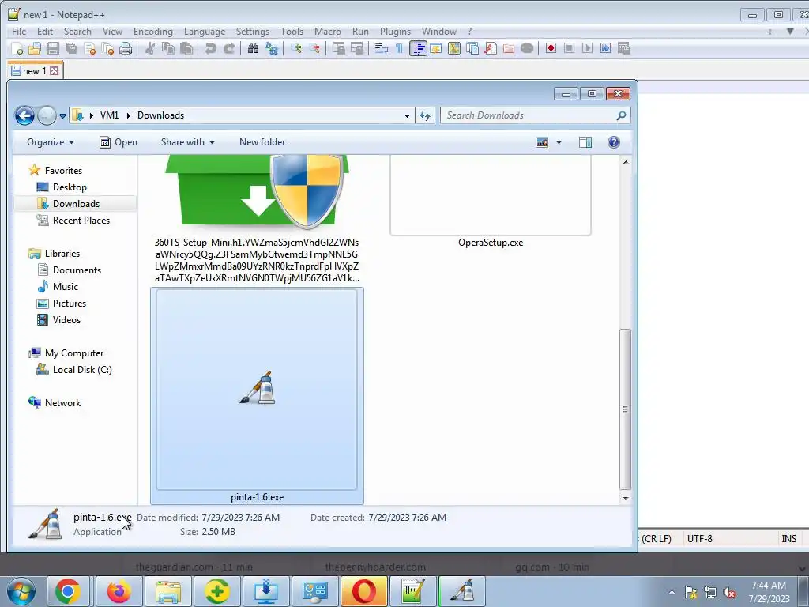Click Run macro multiple times icon
This screenshot has height=607, width=809.
[606, 48]
